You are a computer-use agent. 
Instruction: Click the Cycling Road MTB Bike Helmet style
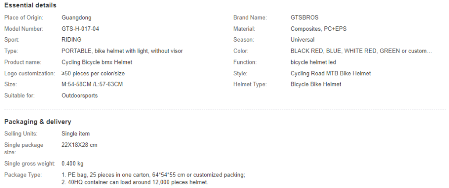coord(331,73)
